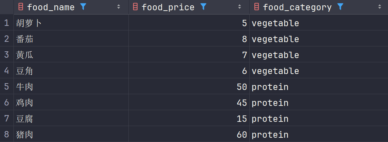This screenshot has width=388, height=142.
Task: Open sort arrows for food_price column
Action: coord(239,7)
